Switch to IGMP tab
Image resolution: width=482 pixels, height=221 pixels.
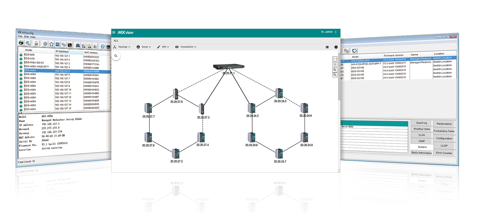point(422,141)
